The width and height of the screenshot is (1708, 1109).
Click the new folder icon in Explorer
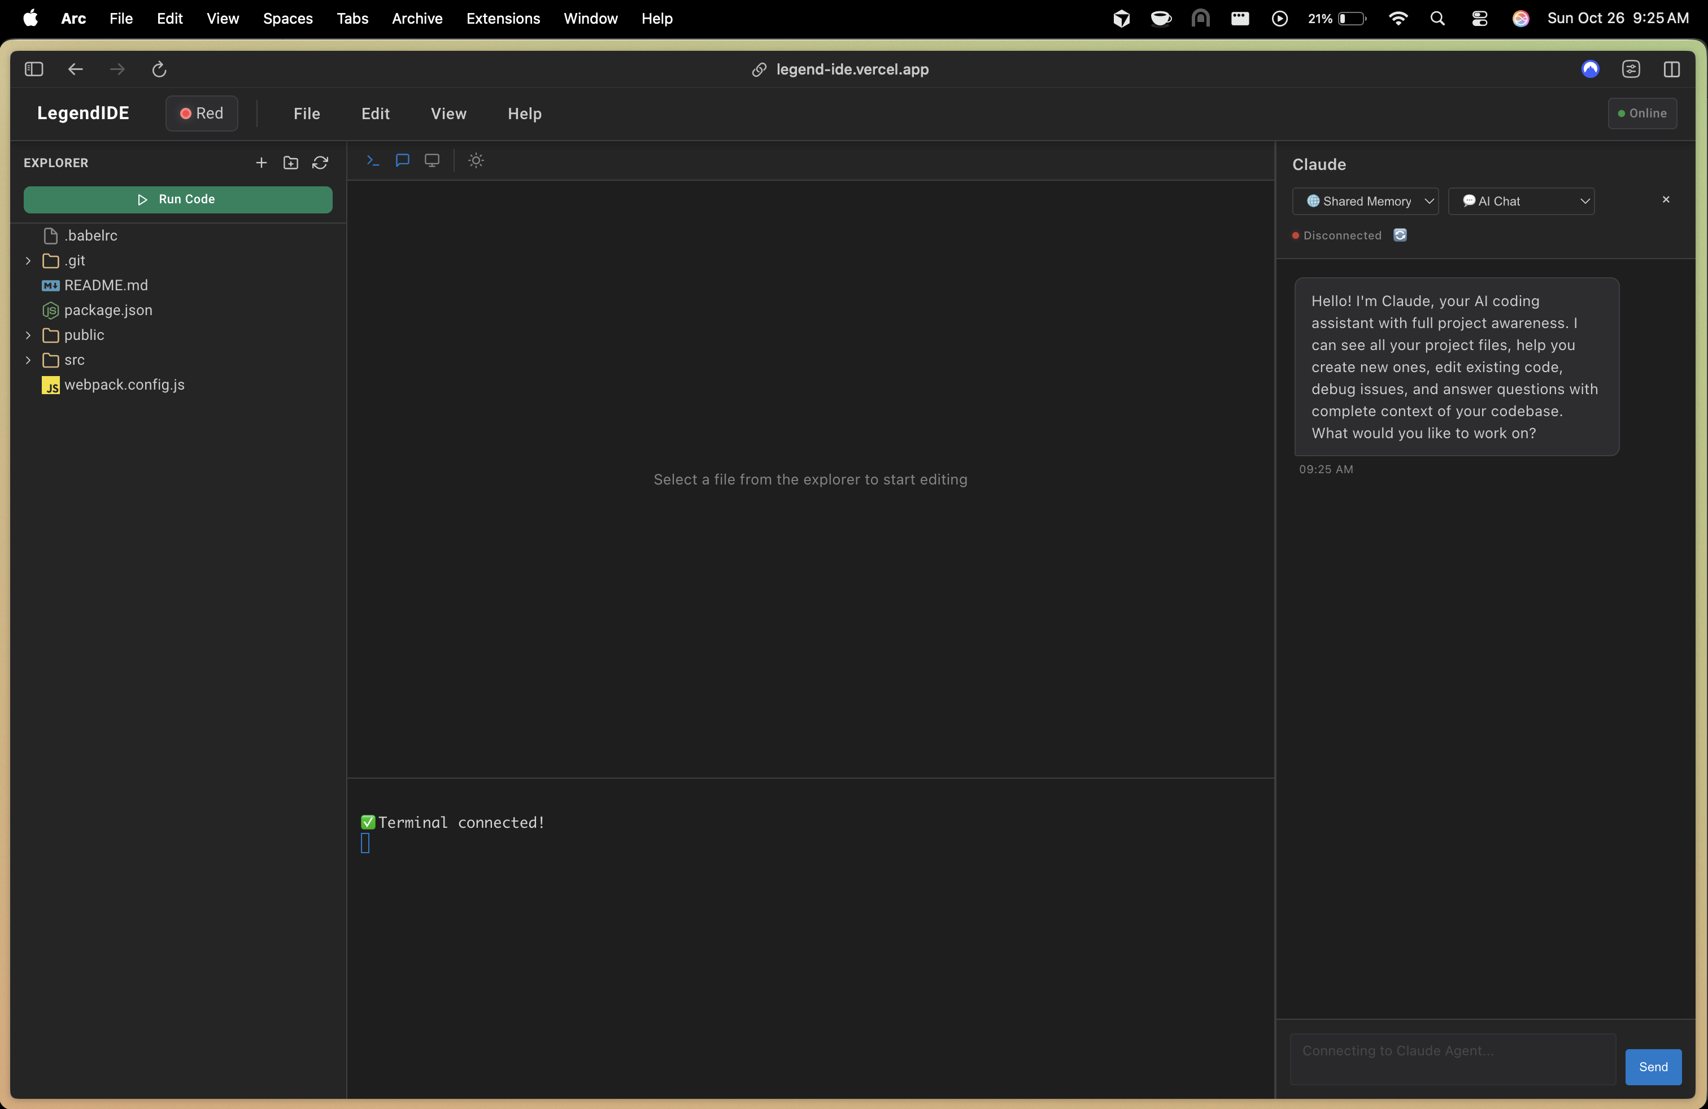[291, 163]
